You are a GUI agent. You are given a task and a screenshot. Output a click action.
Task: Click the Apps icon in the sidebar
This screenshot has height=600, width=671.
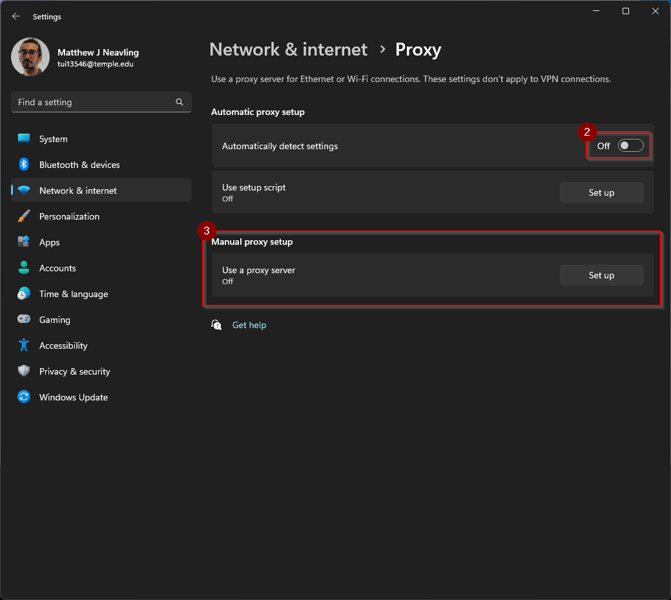24,242
